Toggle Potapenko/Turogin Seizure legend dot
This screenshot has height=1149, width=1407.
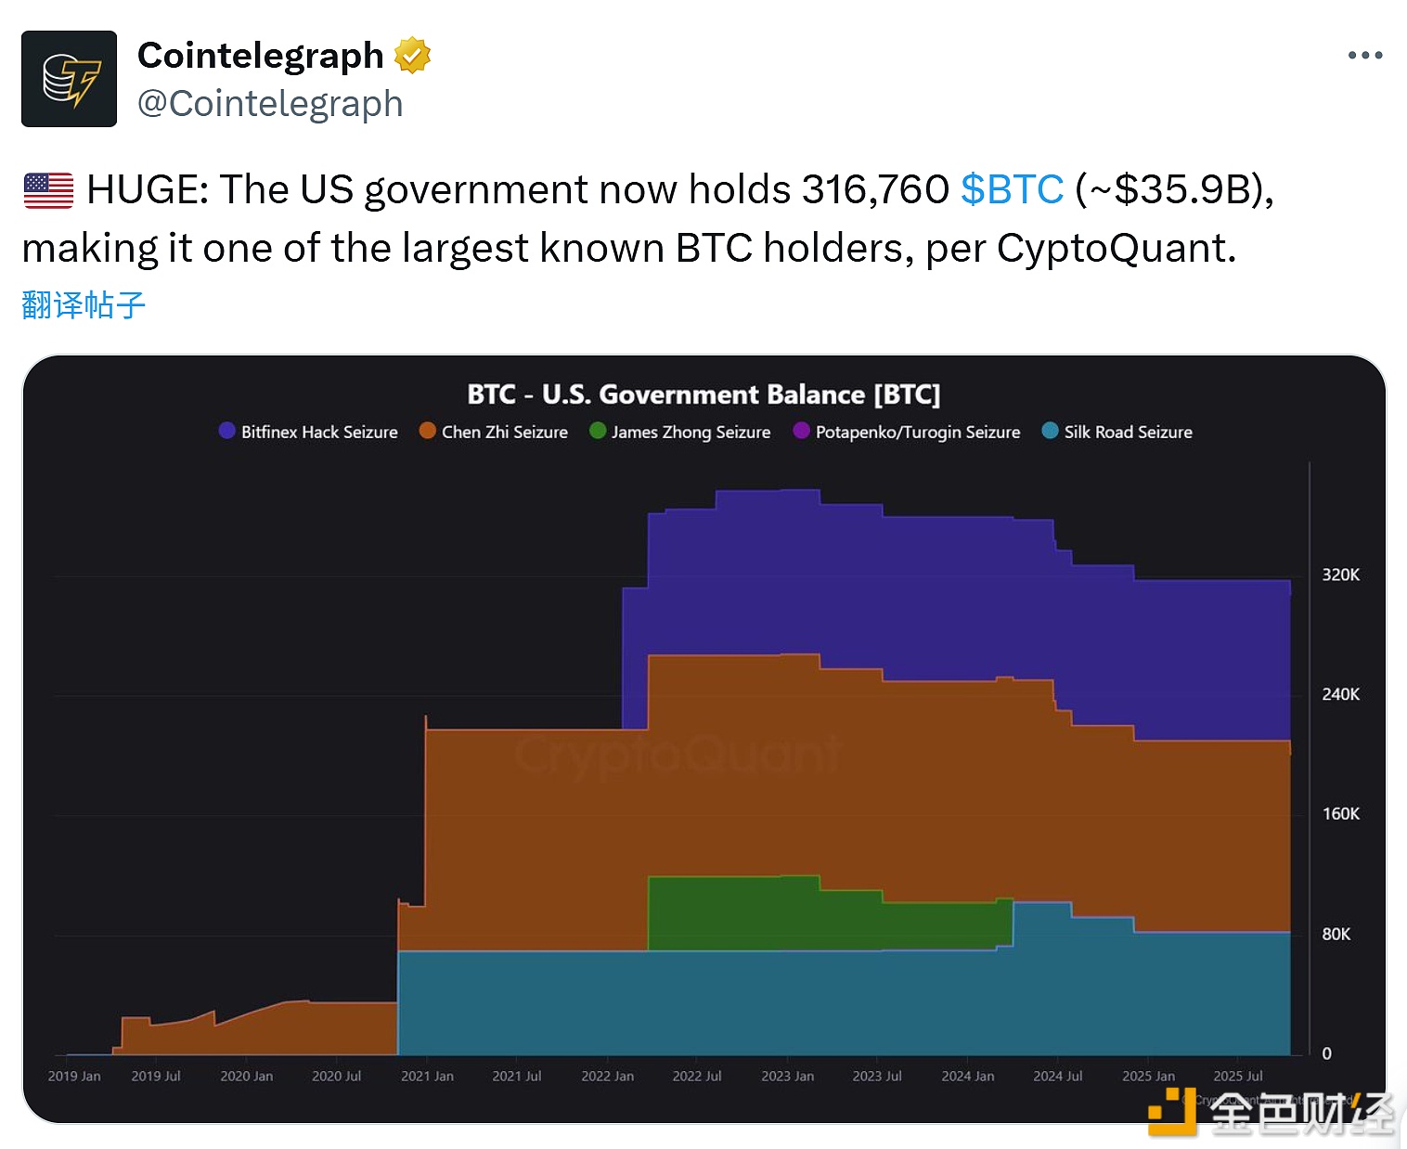[801, 431]
